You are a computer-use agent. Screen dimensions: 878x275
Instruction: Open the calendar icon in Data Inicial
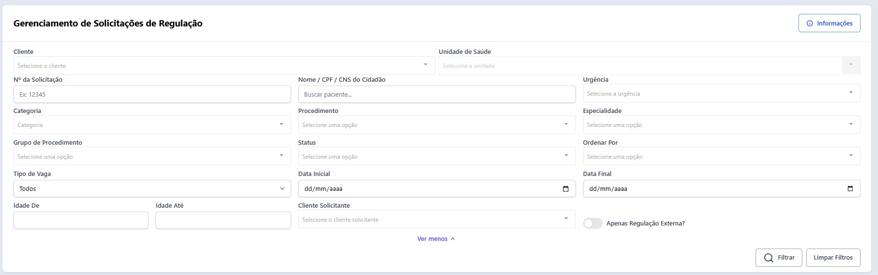566,188
